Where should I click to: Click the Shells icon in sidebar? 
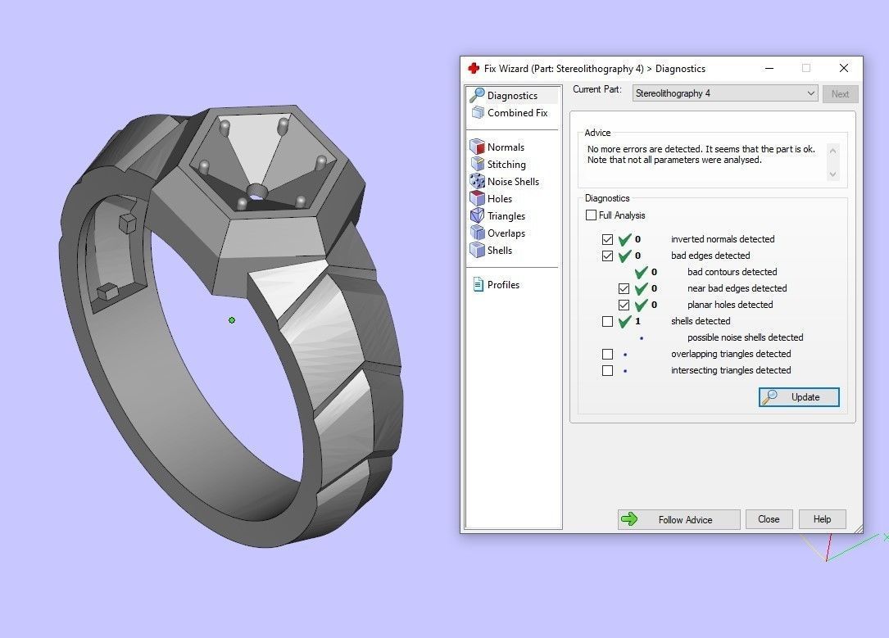[x=478, y=250]
